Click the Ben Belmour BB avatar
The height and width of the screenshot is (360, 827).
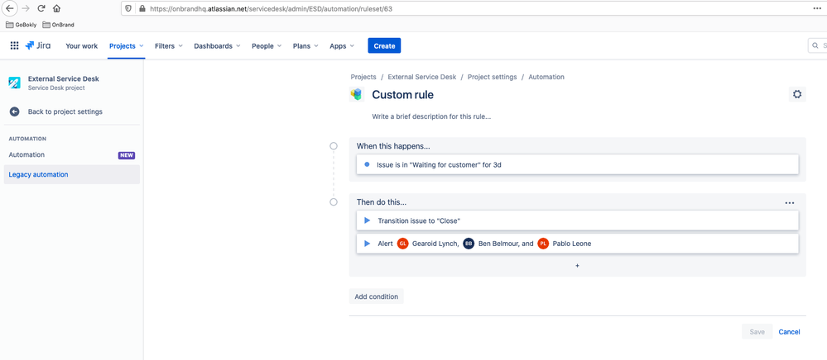(x=469, y=244)
